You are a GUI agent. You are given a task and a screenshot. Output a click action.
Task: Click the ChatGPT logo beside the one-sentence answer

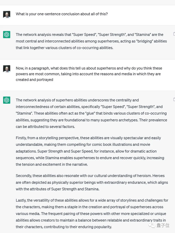(x=7, y=35)
